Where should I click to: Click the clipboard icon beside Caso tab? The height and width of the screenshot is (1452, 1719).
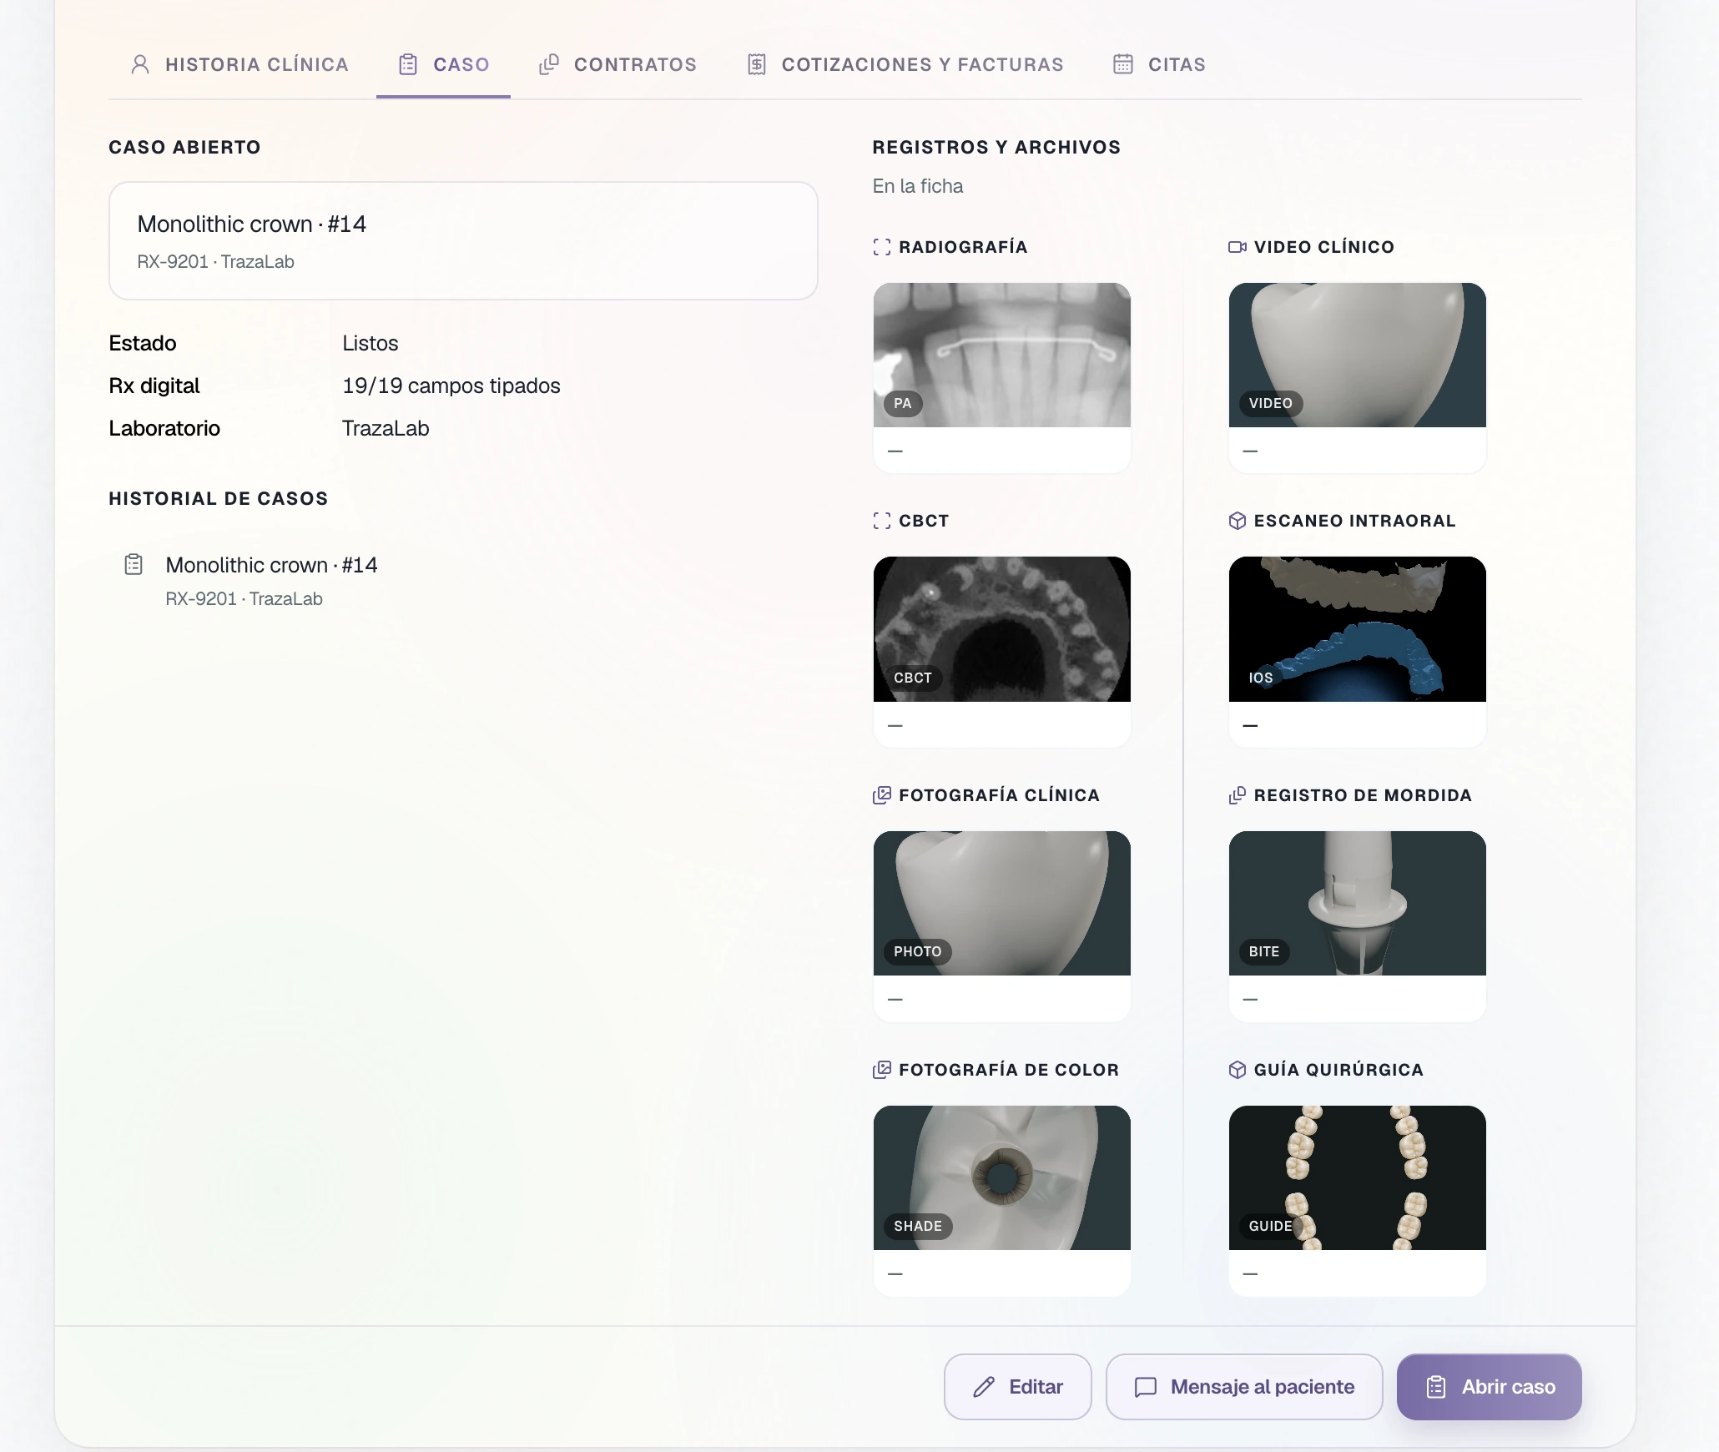click(408, 64)
